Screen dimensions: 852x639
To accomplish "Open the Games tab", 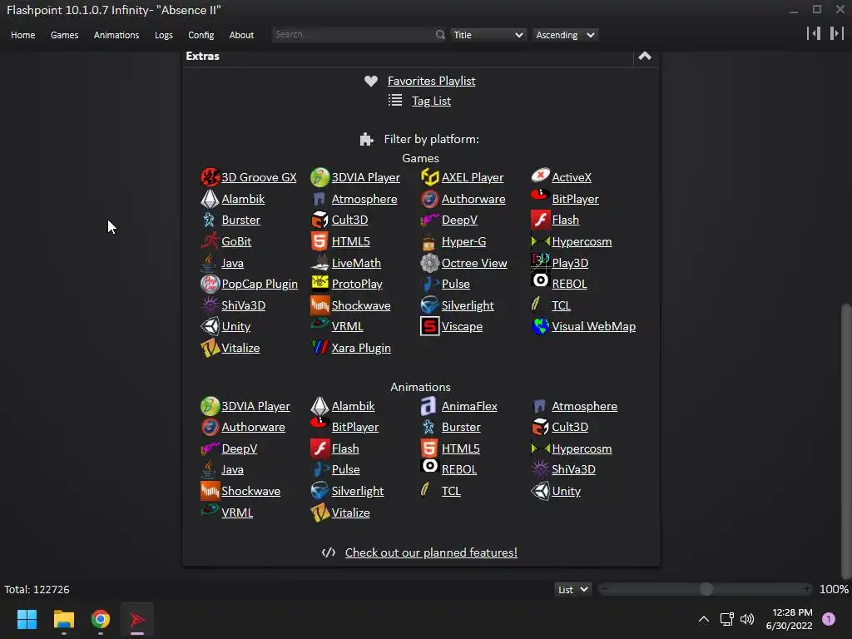I will [64, 35].
